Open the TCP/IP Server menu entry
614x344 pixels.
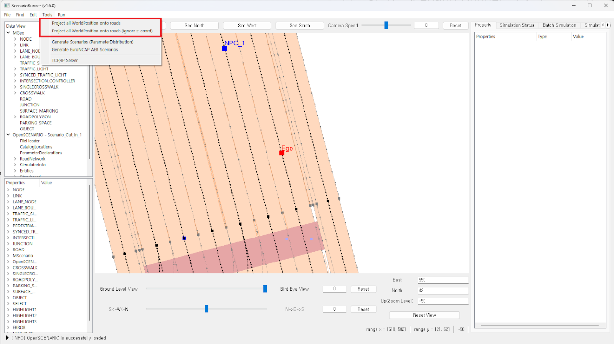[x=64, y=60]
